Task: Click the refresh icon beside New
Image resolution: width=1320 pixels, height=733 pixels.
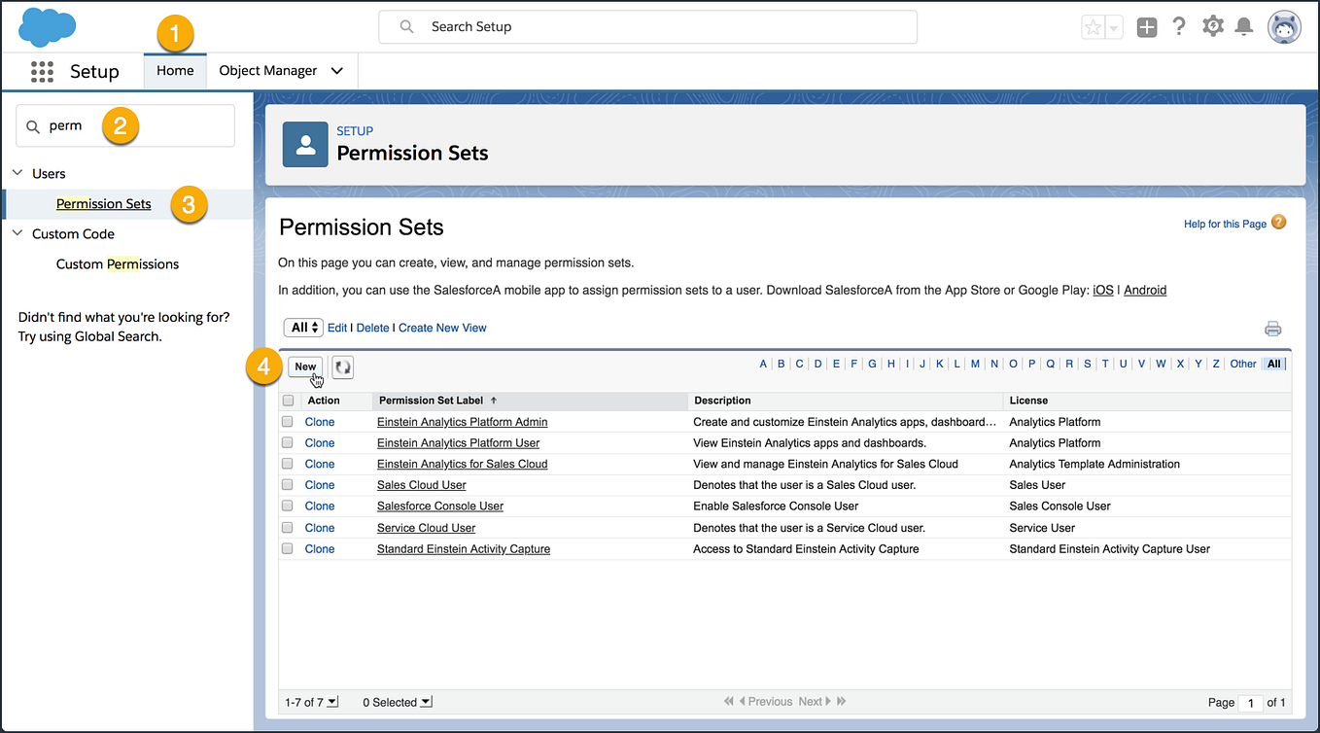Action: tap(342, 366)
